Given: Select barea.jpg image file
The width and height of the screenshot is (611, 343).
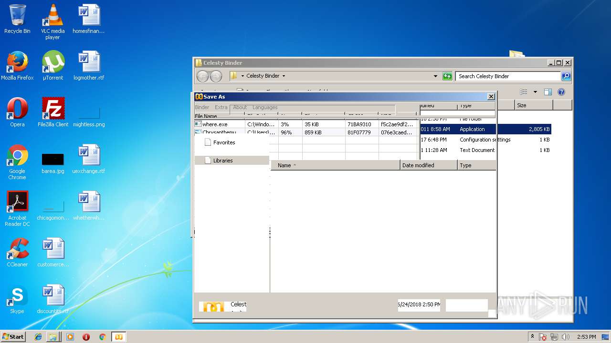Looking at the screenshot, I should 53,163.
